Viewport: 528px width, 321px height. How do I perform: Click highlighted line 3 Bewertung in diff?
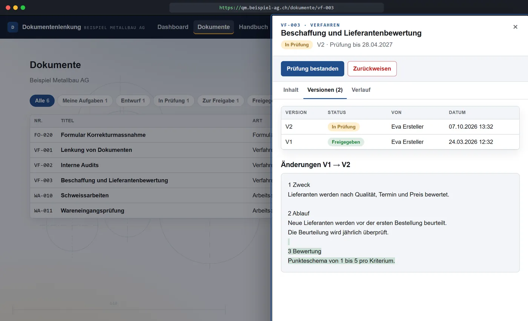click(x=304, y=251)
